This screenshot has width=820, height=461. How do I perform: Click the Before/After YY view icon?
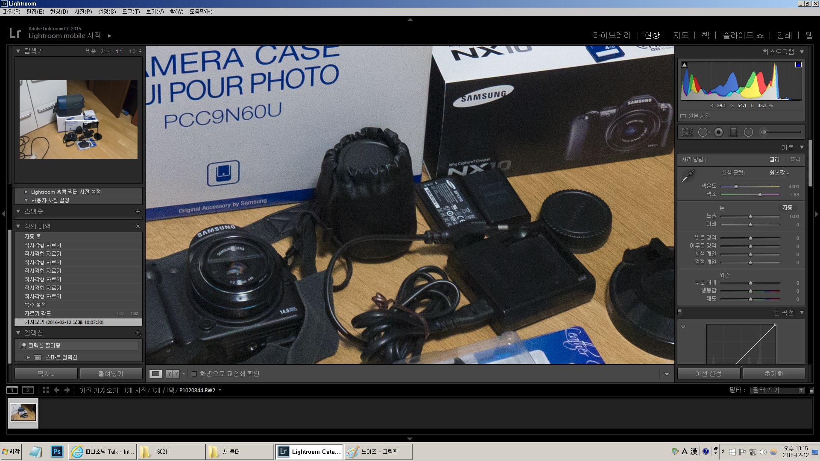click(173, 374)
